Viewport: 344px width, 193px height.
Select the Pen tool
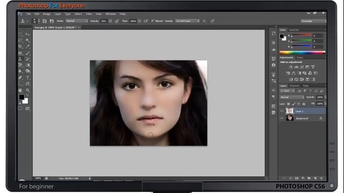tap(20, 77)
